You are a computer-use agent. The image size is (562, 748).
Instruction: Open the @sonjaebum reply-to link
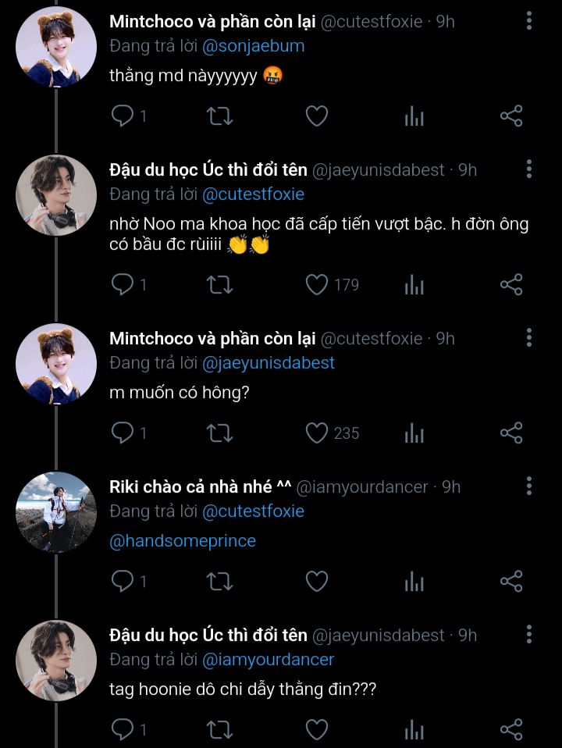tap(254, 46)
